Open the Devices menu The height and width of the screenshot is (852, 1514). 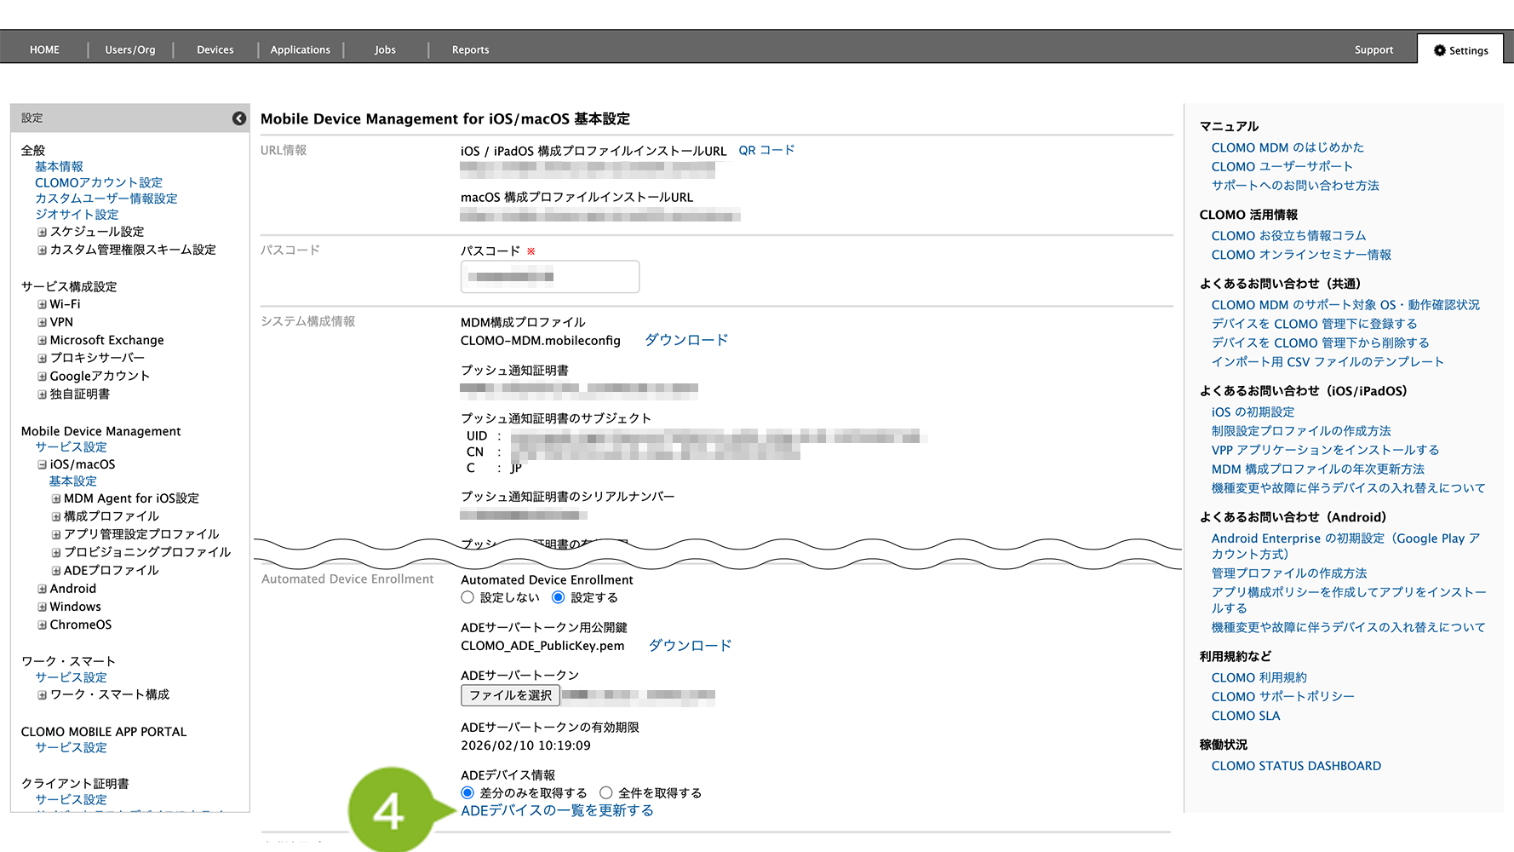[x=215, y=50]
